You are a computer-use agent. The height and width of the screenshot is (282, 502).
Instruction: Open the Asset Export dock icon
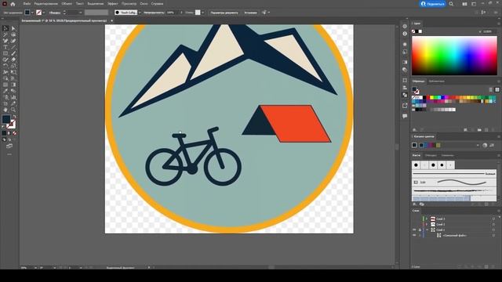(x=405, y=106)
